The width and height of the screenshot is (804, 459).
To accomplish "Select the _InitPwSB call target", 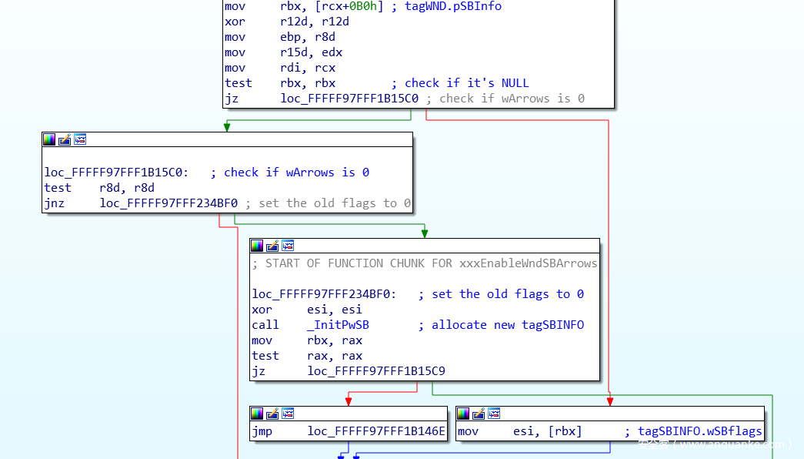I will pyautogui.click(x=343, y=325).
